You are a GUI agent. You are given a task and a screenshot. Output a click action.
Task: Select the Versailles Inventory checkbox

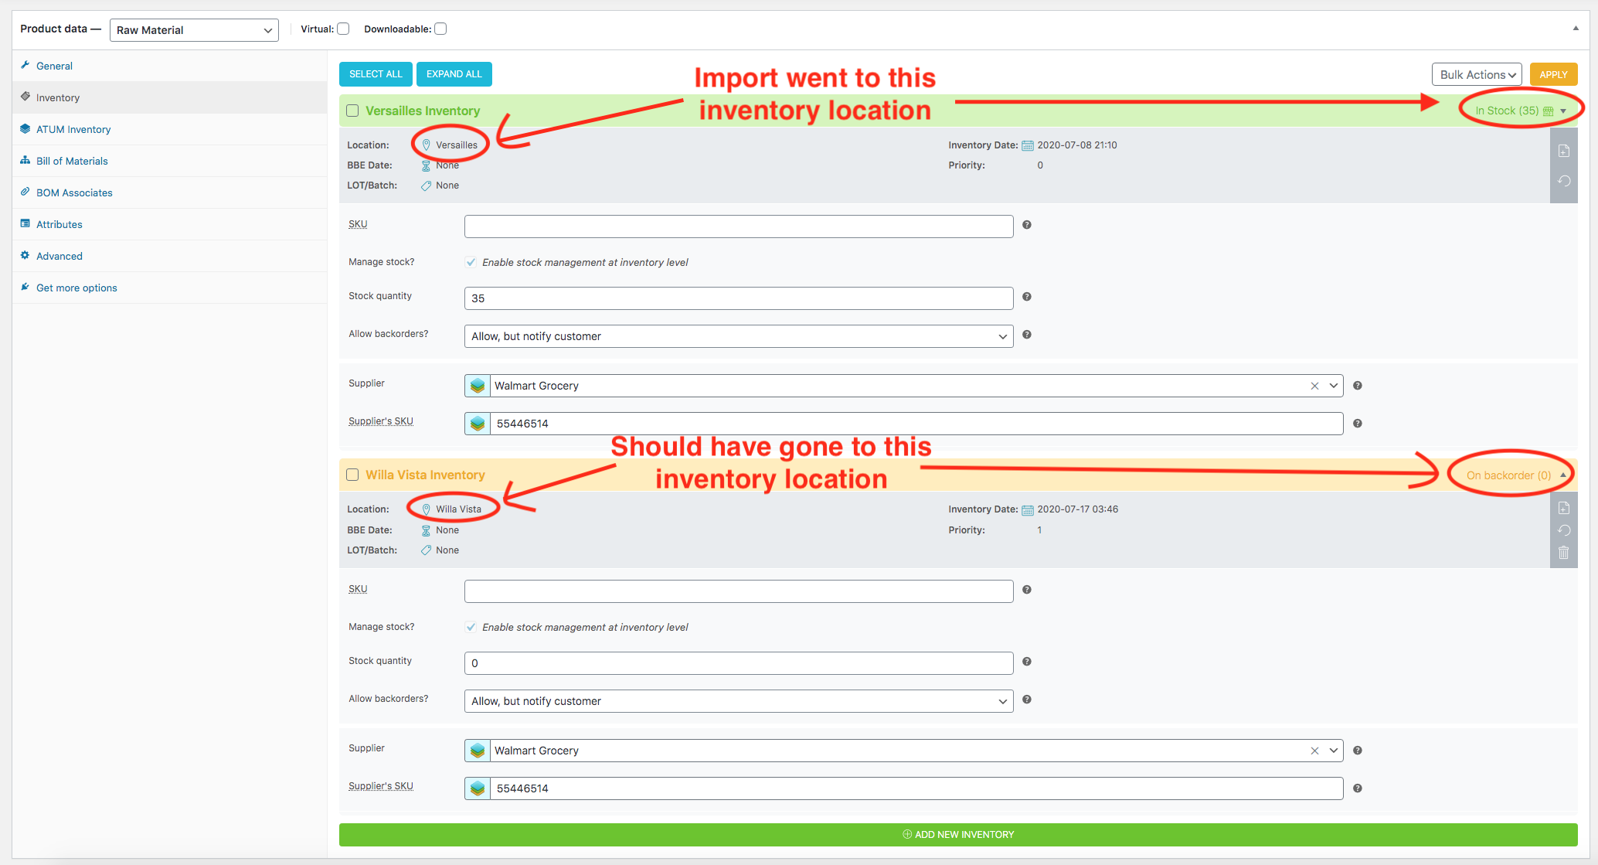[352, 110]
